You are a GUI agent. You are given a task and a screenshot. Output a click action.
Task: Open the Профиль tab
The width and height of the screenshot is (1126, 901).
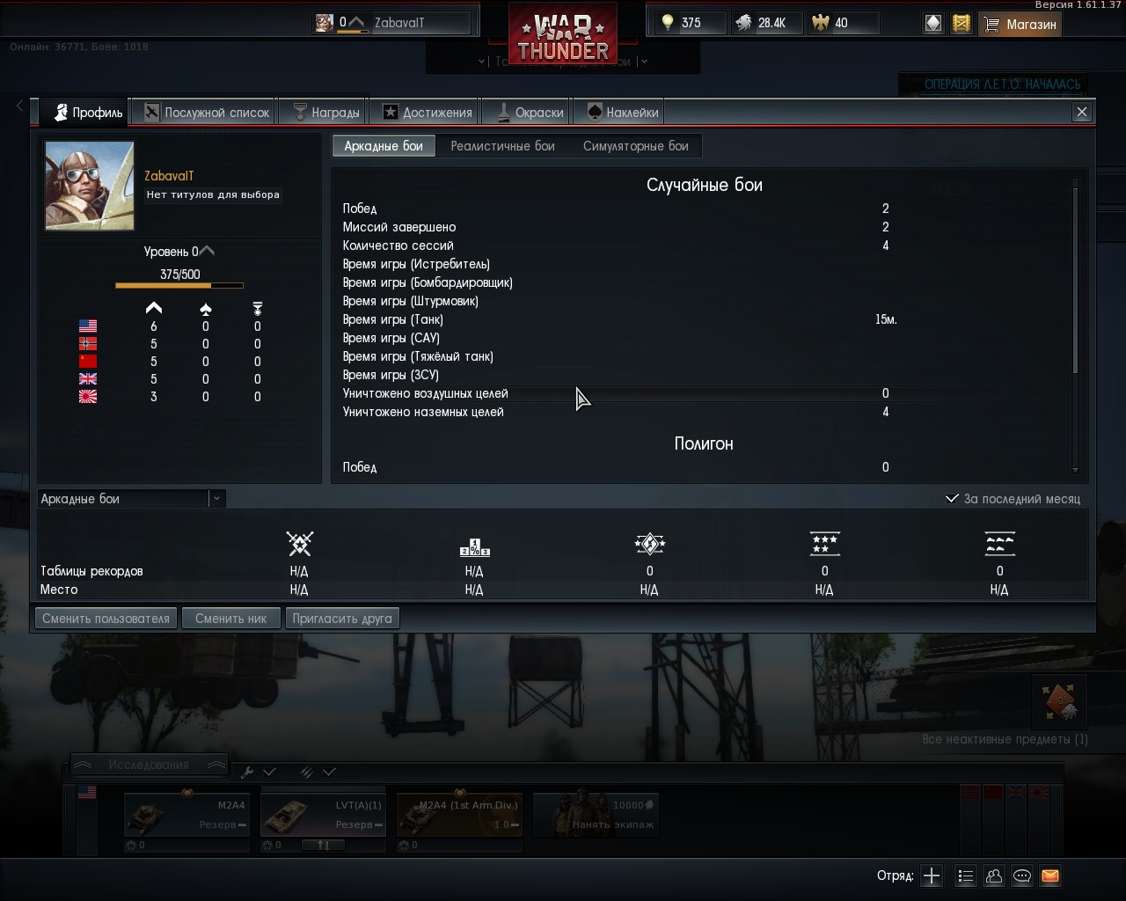tap(86, 113)
